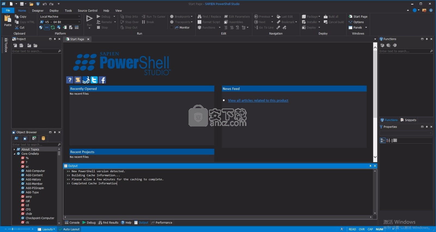Click the Functions panel search field
The image size is (436, 232).
coord(406,51)
